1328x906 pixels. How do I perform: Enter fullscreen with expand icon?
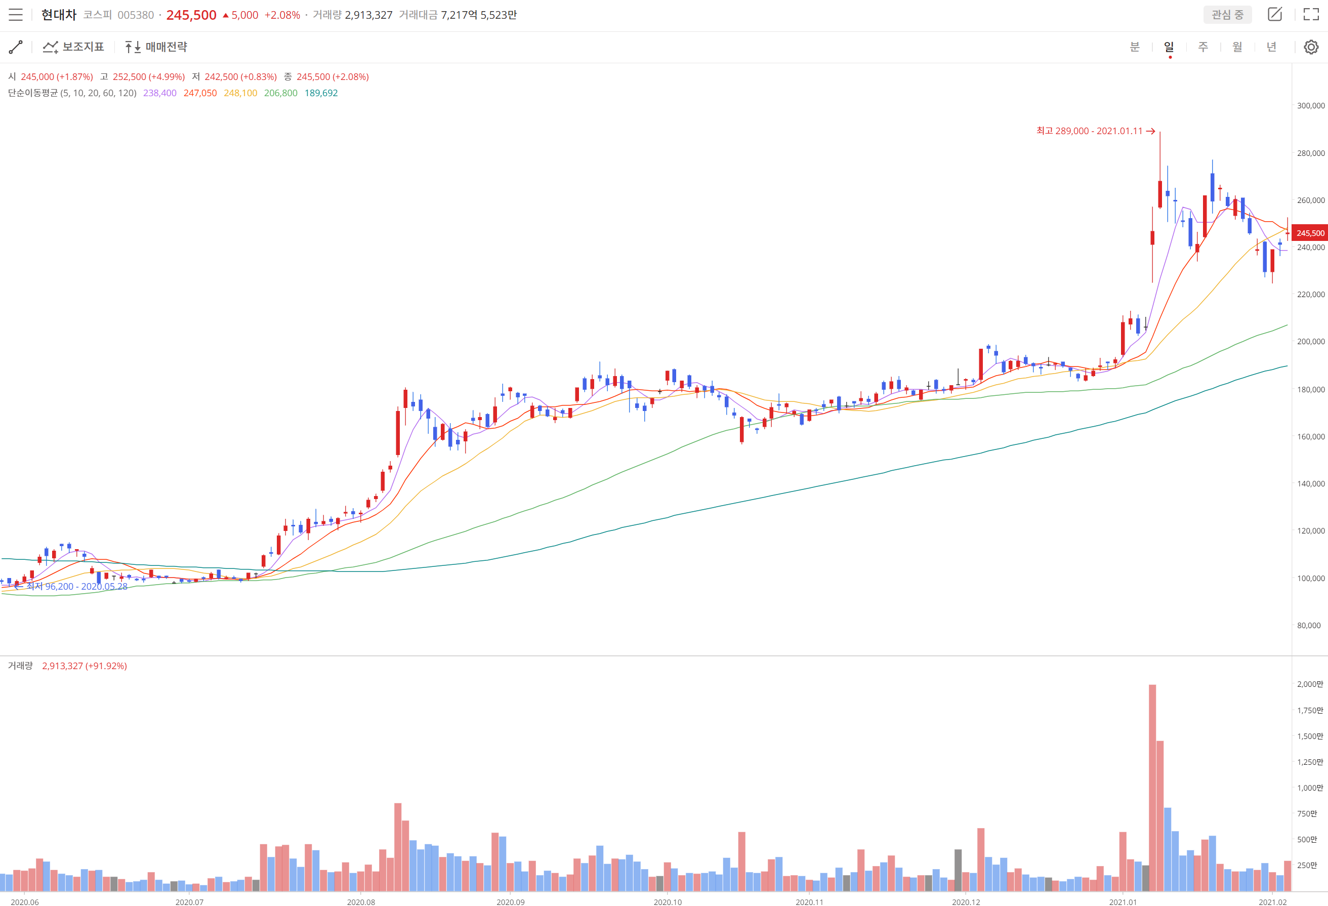pyautogui.click(x=1311, y=14)
